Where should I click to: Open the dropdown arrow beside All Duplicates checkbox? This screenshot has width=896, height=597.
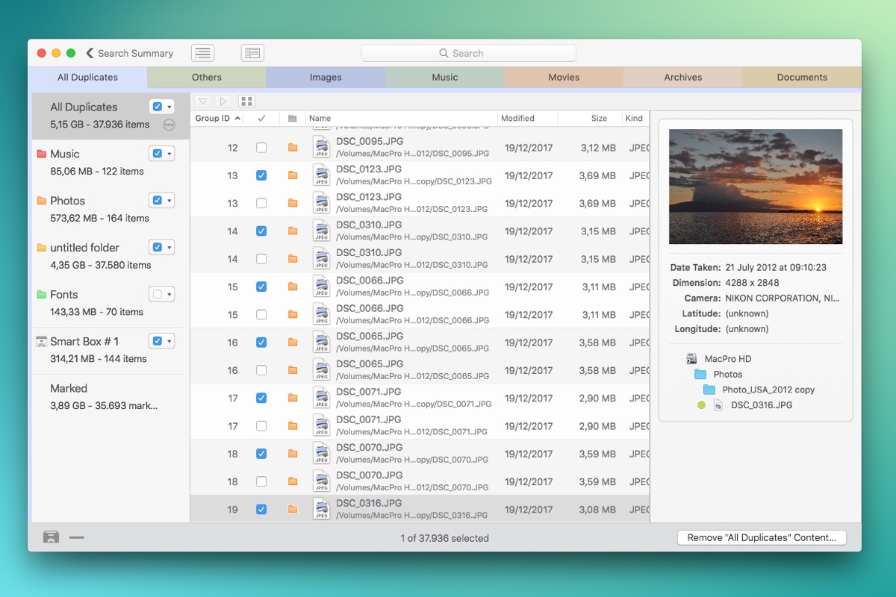tap(169, 107)
